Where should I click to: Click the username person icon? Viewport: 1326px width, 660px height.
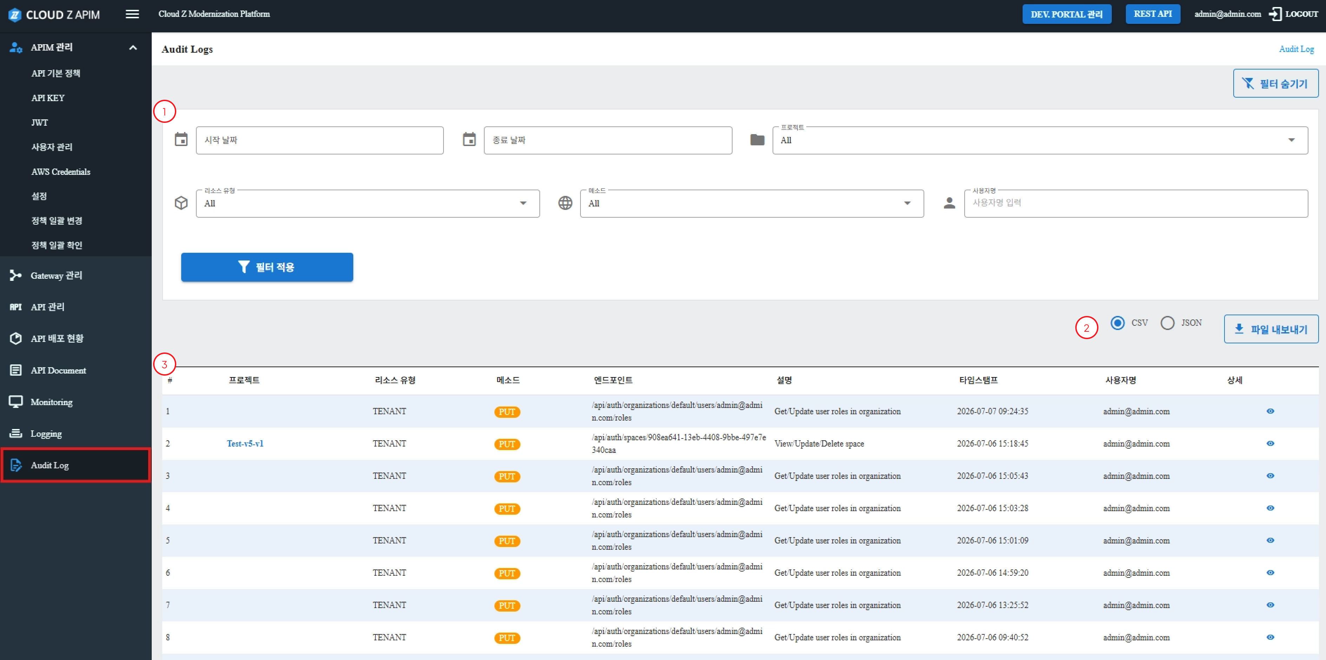(950, 203)
